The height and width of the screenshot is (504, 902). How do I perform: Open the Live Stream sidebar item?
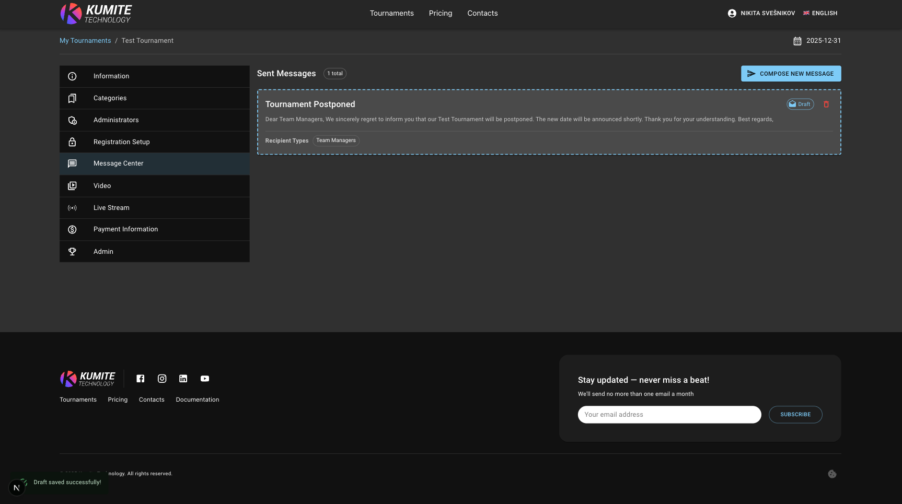pos(111,208)
